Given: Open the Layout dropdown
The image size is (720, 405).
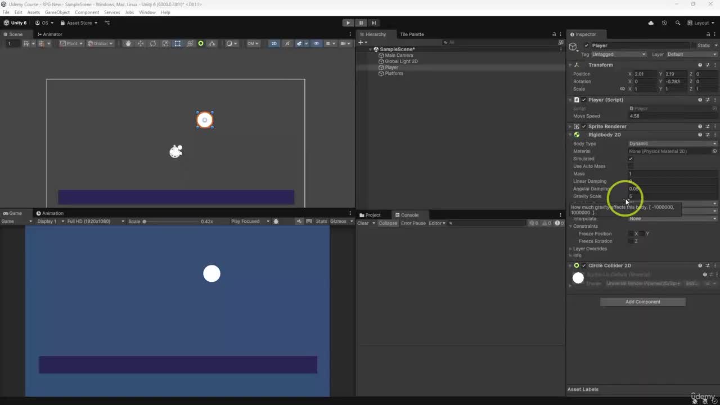Looking at the screenshot, I should click(x=701, y=23).
